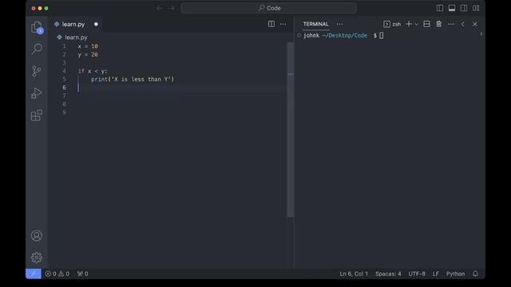Open notifications bell in status bar
Viewport: 511px width, 287px height.
476,273
